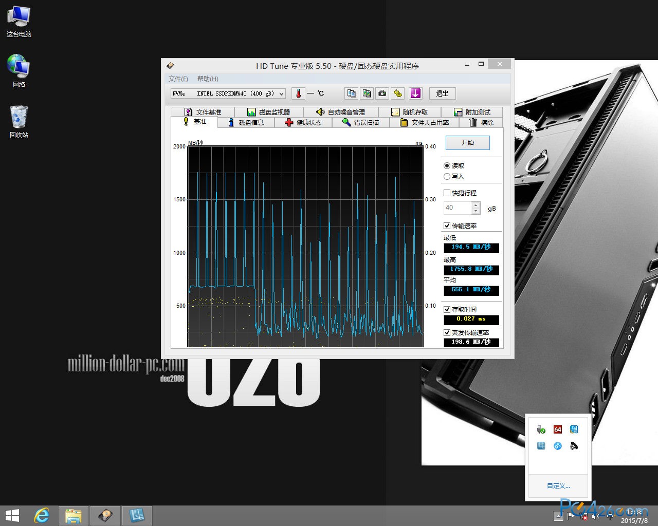Click the taskbar clock and date
This screenshot has width=658, height=526.
point(634,516)
